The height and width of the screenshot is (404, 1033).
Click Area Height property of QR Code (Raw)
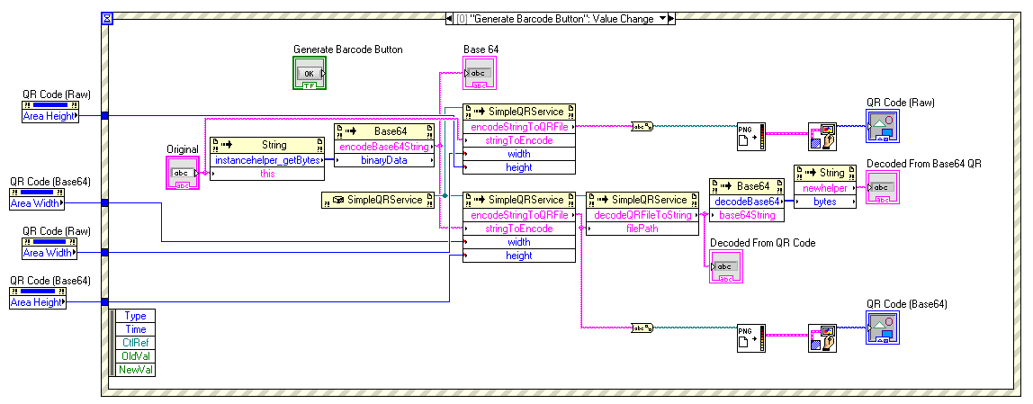tap(50, 116)
